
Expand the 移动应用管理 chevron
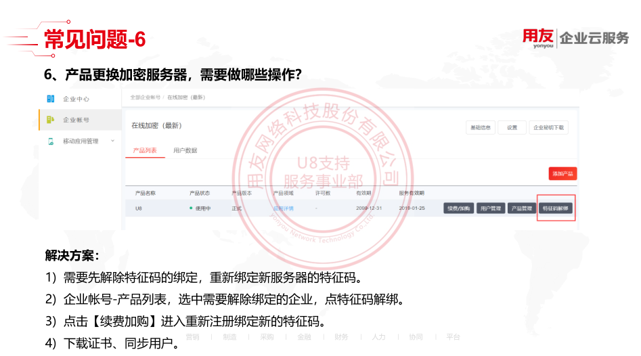tap(113, 141)
